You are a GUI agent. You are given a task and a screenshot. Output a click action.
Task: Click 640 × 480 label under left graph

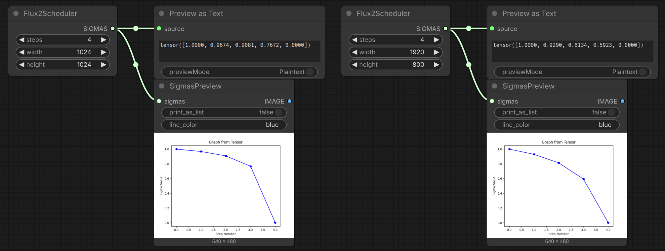[x=224, y=241]
